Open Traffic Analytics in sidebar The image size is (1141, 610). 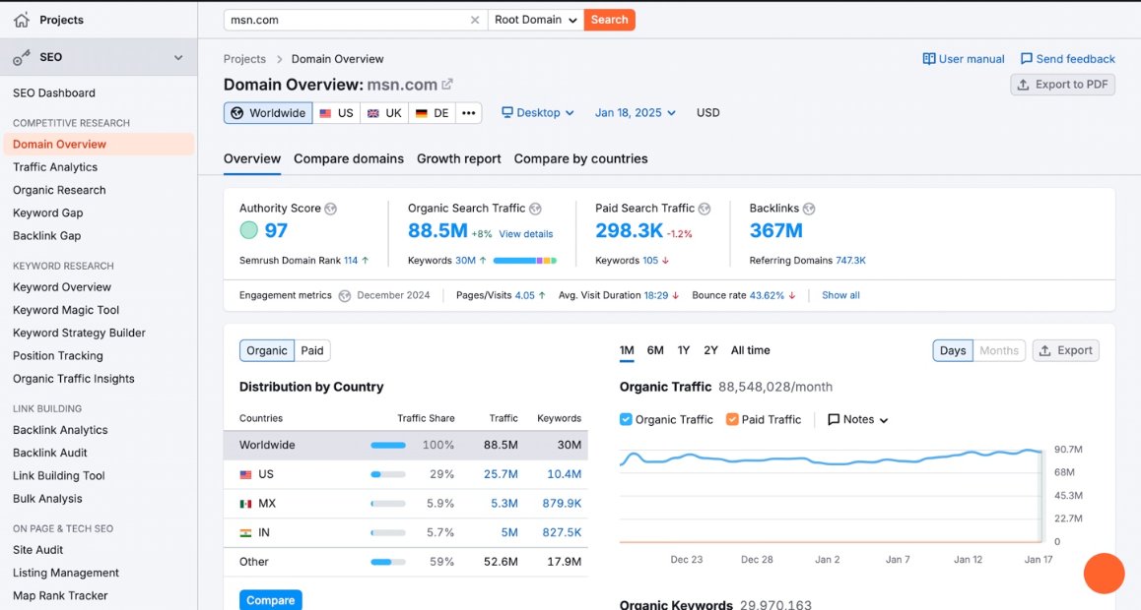(x=54, y=167)
